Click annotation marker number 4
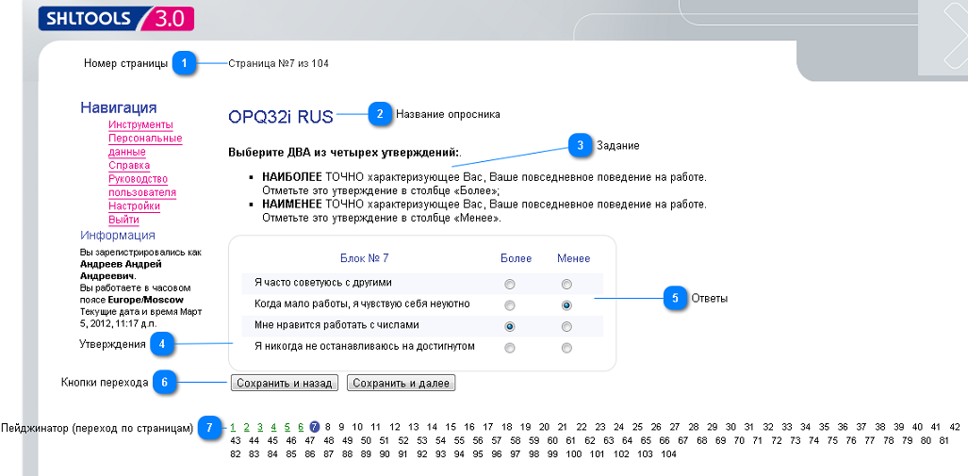 162,344
